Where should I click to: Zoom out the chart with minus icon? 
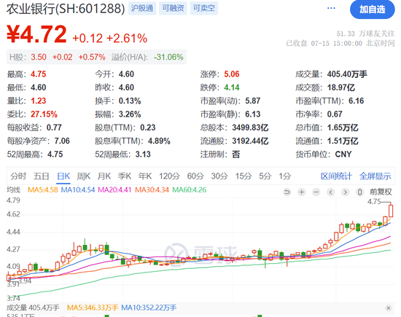coord(316,192)
